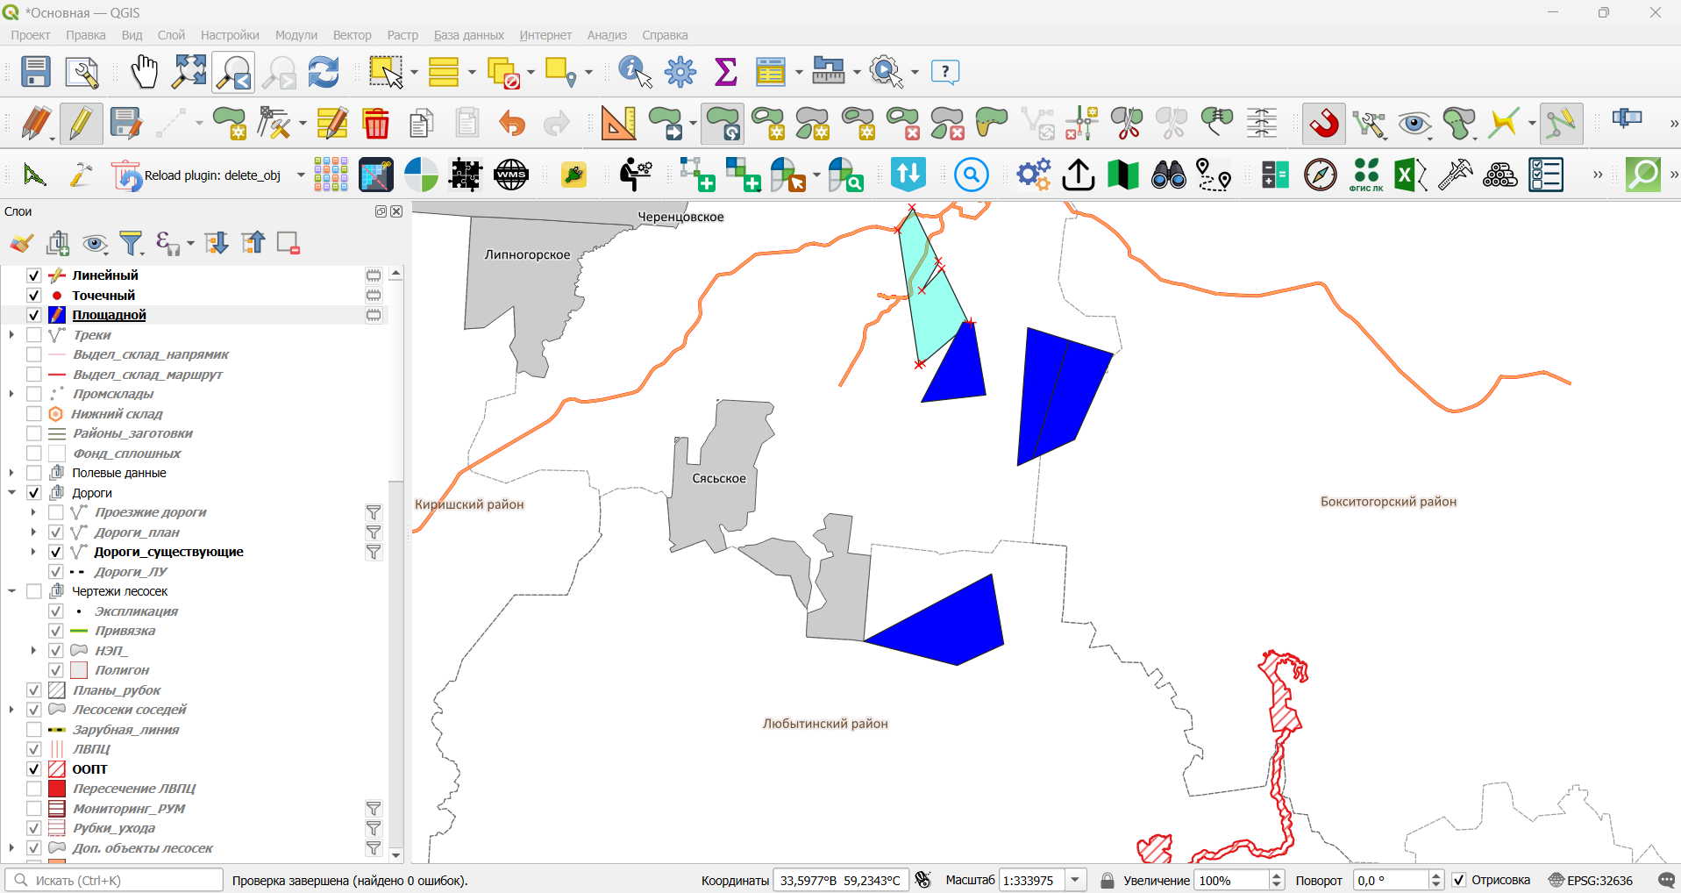Collapse the Дороги layer group
Viewport: 1681px width, 893px height.
coord(11,493)
